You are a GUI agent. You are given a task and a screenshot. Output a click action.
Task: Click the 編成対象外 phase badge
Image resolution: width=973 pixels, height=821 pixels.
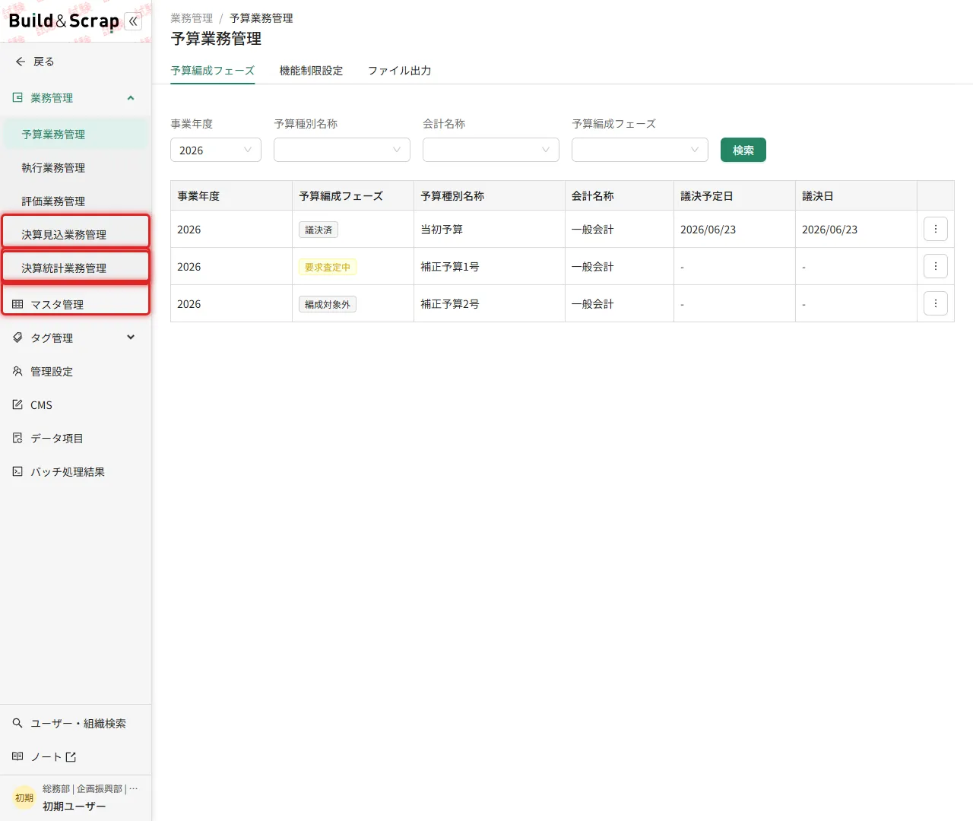(328, 304)
